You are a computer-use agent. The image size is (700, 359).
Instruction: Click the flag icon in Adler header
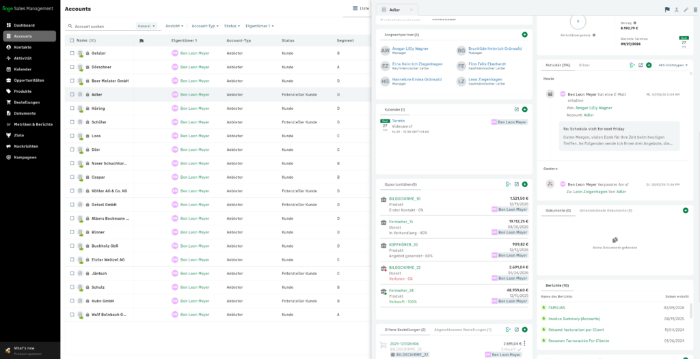click(x=667, y=10)
